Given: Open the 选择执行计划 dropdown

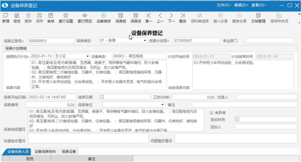Looking at the screenshot, I should tap(87, 56).
